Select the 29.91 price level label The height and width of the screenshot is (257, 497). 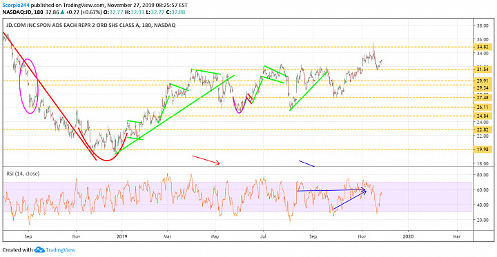[x=483, y=81]
